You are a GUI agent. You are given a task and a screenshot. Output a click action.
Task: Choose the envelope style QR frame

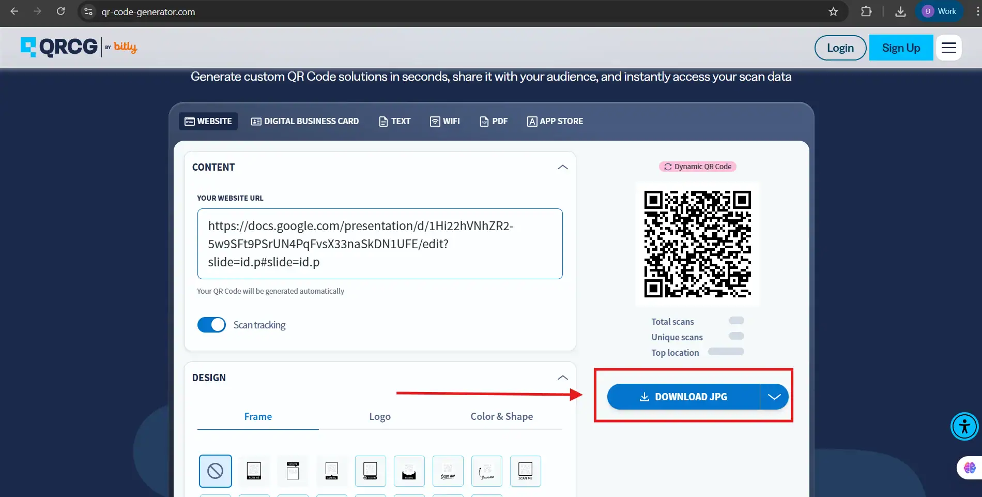pyautogui.click(x=409, y=471)
